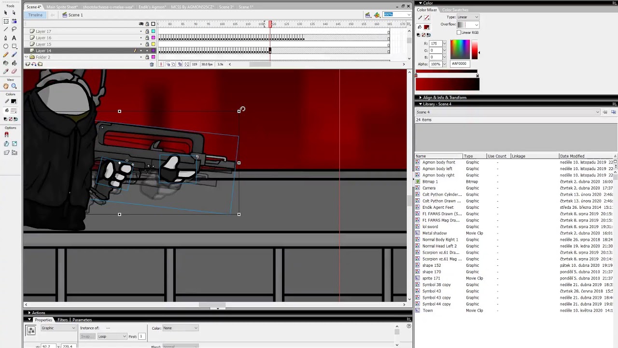Switch to Parameters tab in Properties
Viewport: 618px width, 348px height.
click(82, 320)
